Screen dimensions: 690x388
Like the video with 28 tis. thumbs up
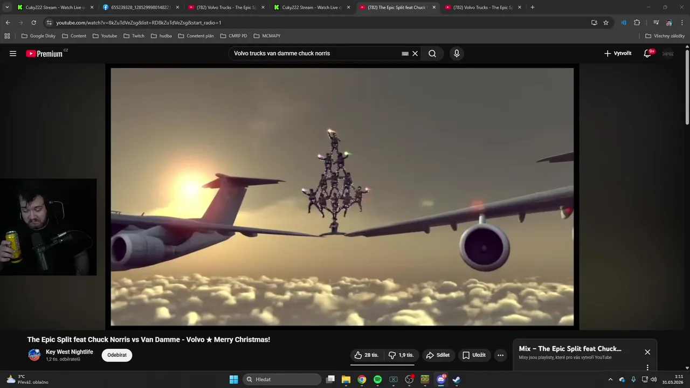367,355
